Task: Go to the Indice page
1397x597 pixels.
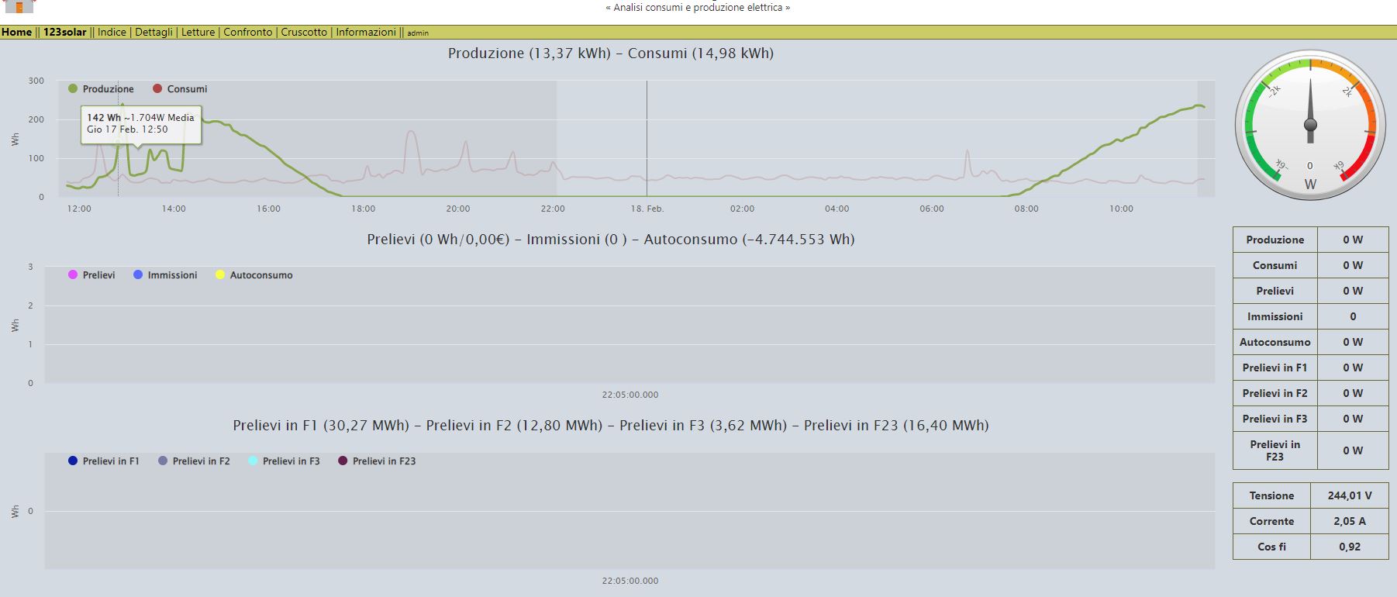Action: 112,32
